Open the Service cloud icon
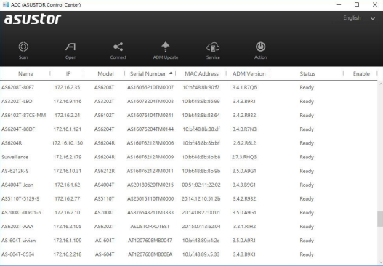Viewport: 383px width, 266px height. pyautogui.click(x=213, y=47)
